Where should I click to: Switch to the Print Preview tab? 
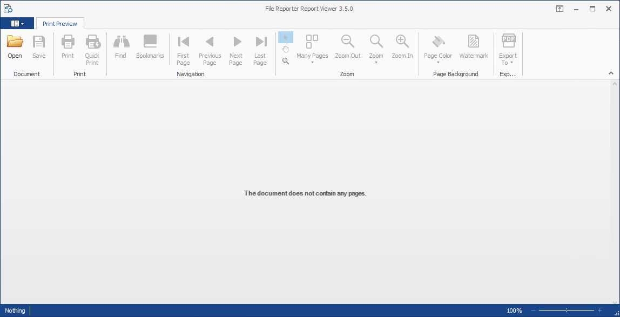60,24
